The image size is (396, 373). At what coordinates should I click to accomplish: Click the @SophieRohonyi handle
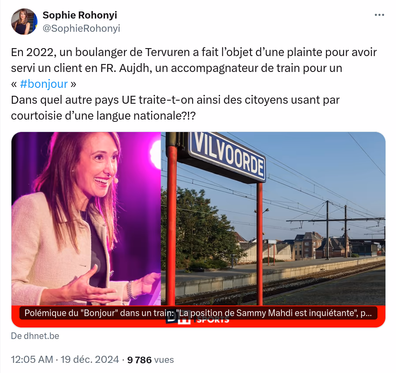point(81,28)
